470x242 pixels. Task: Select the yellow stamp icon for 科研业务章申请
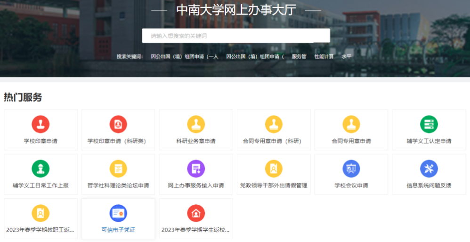coord(196,124)
